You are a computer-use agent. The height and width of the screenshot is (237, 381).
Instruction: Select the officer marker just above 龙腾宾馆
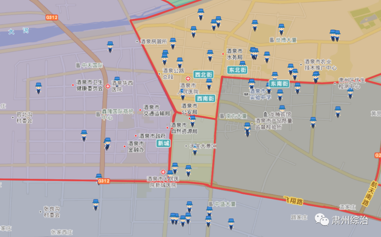tap(282, 109)
